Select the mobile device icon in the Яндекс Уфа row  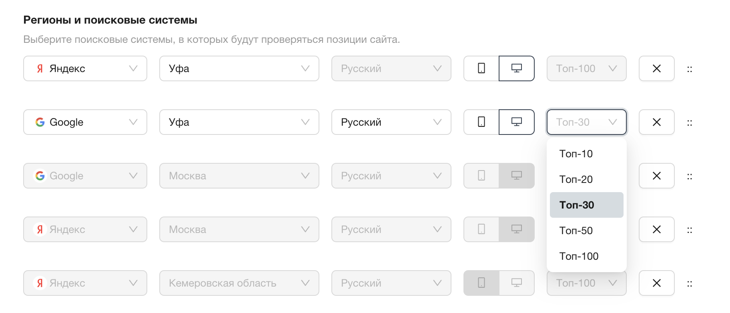tap(481, 68)
